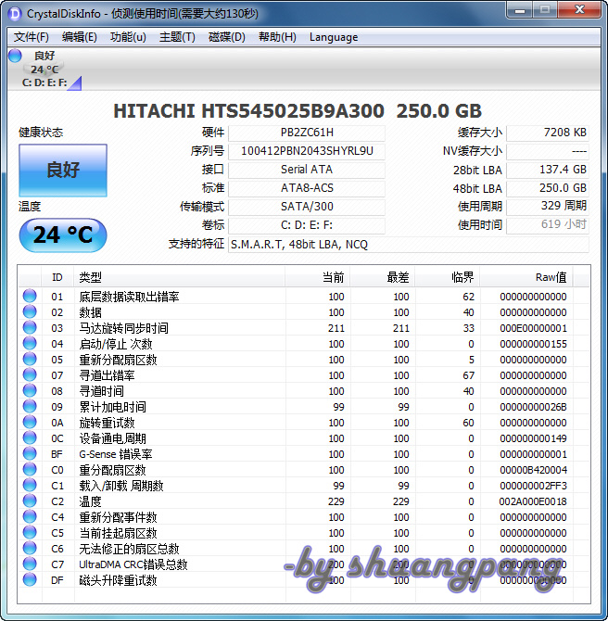608x621 pixels.
Task: Click the 类型 column header
Action: coord(180,277)
